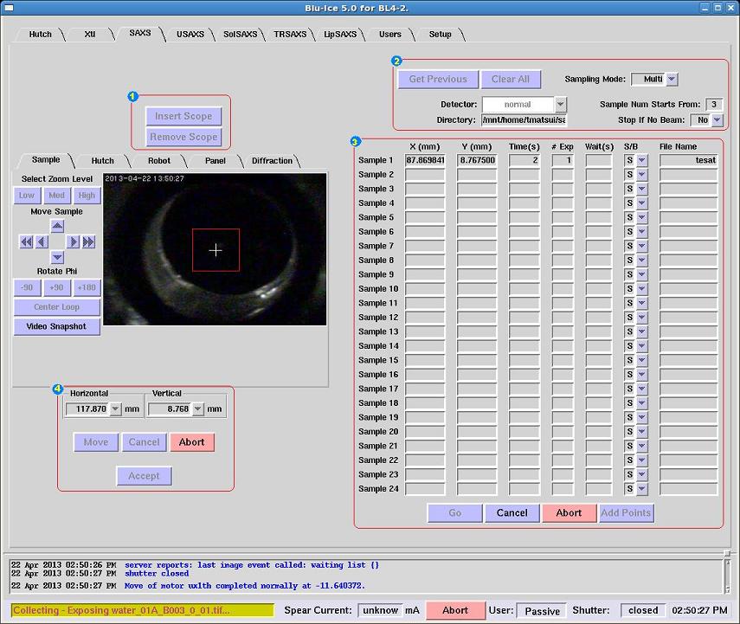Click the move sample up arrow
This screenshot has width=740, height=624.
[x=57, y=226]
